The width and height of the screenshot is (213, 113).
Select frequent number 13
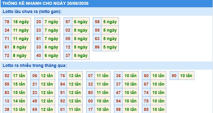pyautogui.click(x=7, y=101)
